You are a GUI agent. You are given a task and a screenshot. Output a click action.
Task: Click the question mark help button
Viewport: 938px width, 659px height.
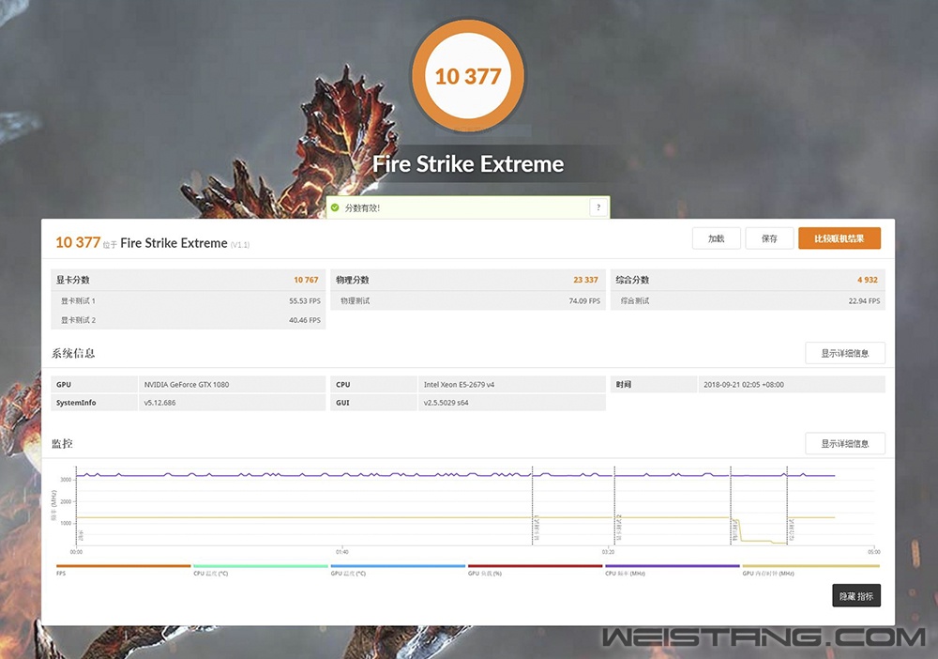pyautogui.click(x=598, y=207)
